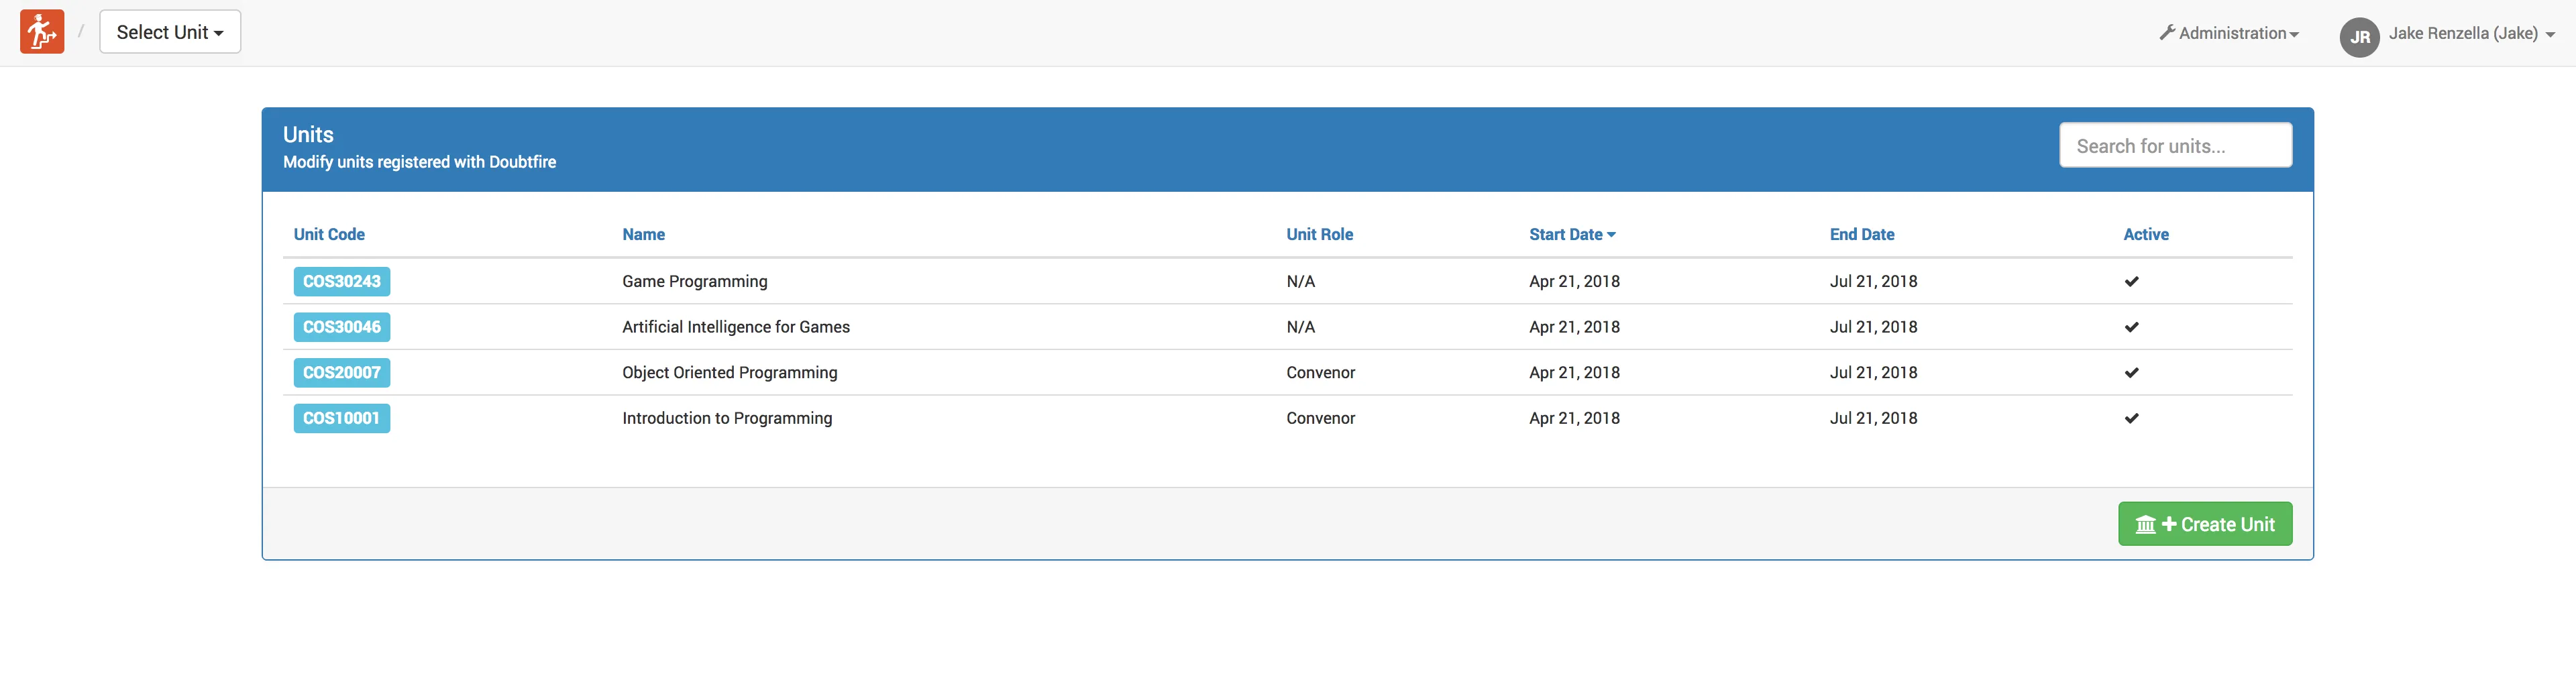Open the Object Oriented Programming row
The image size is (2576, 686).
point(729,373)
